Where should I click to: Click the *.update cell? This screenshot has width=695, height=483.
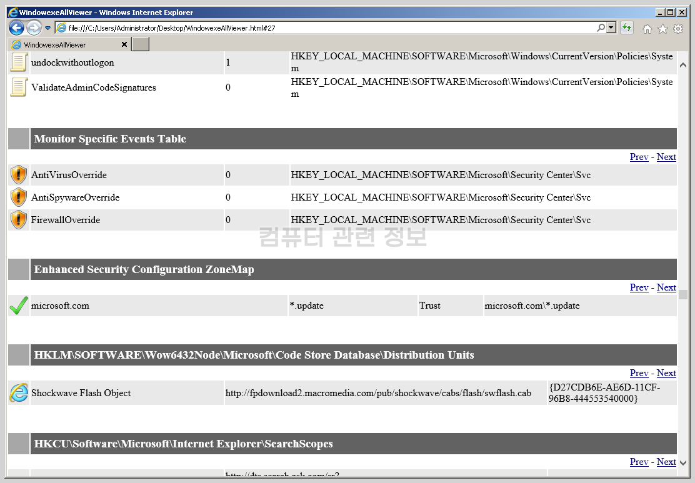click(306, 306)
